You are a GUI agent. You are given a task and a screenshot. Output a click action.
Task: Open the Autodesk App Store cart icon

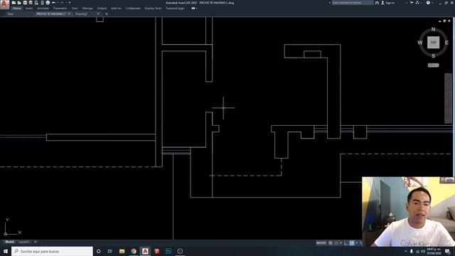pos(412,3)
